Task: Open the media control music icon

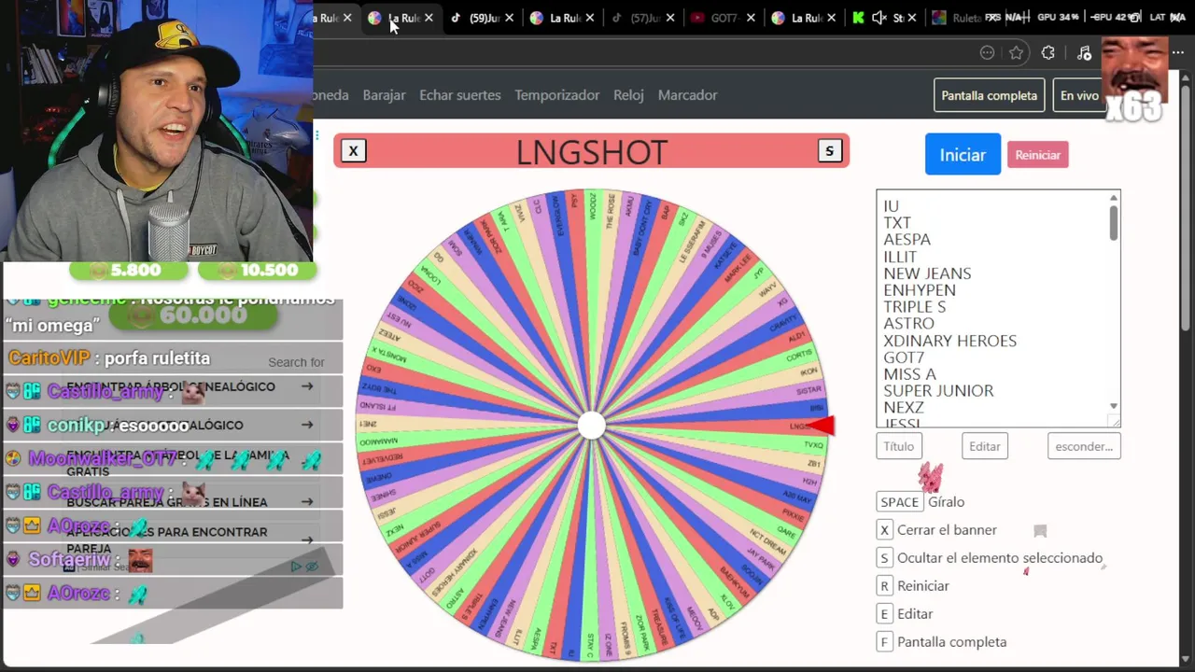Action: pyautogui.click(x=1084, y=53)
